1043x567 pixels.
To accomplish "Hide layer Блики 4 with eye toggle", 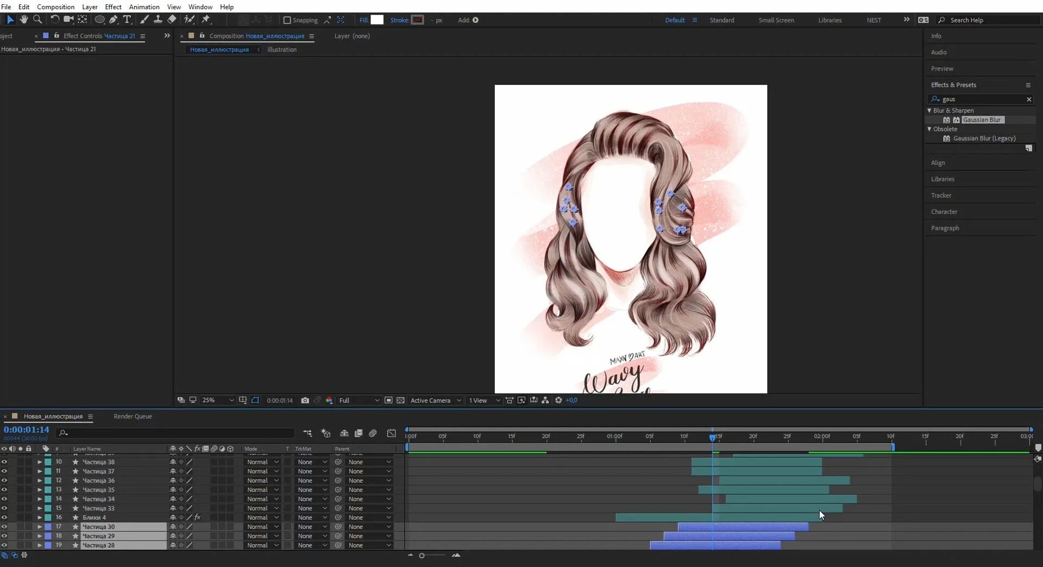I will tap(4, 518).
